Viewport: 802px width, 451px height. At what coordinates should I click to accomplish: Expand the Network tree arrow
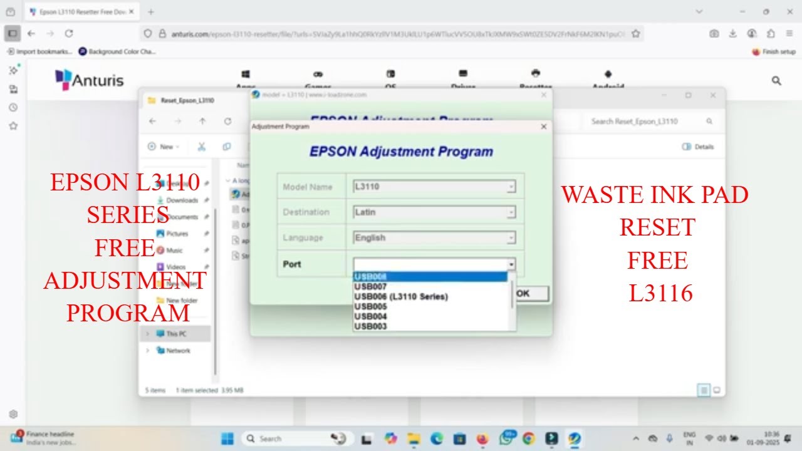coord(148,351)
